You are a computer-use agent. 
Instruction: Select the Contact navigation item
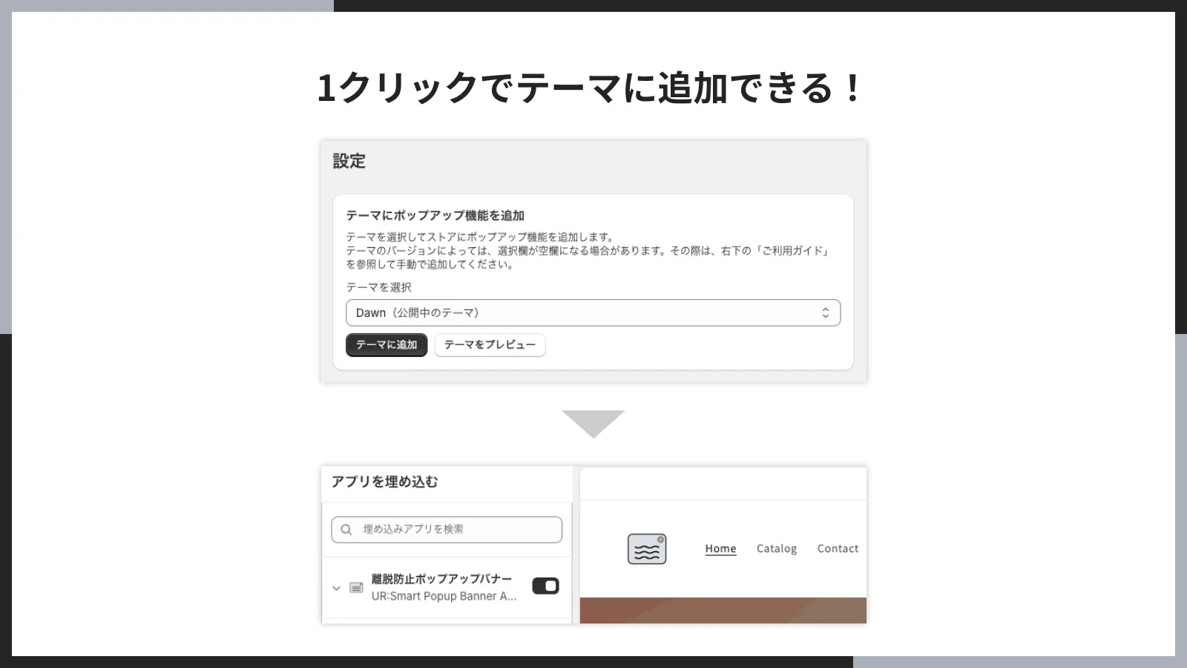pos(838,549)
